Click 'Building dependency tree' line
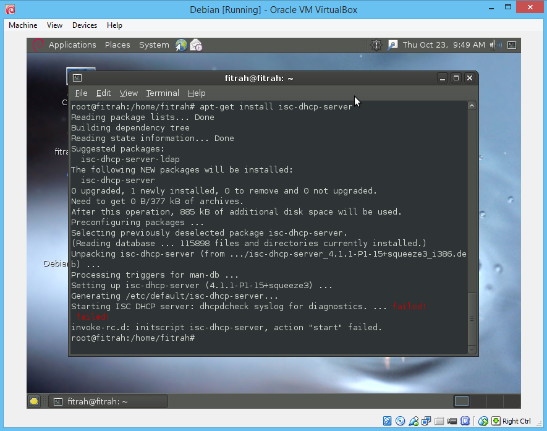 (x=130, y=128)
